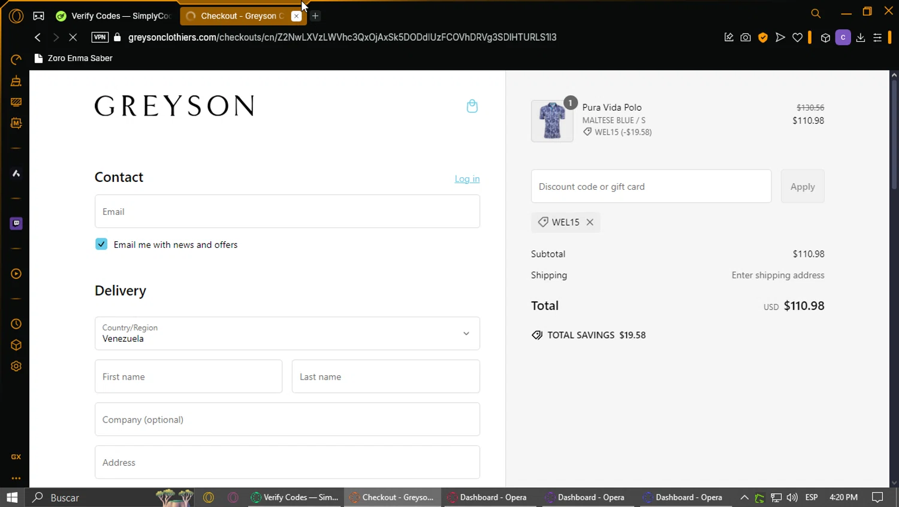Focus the First name field

tap(188, 377)
